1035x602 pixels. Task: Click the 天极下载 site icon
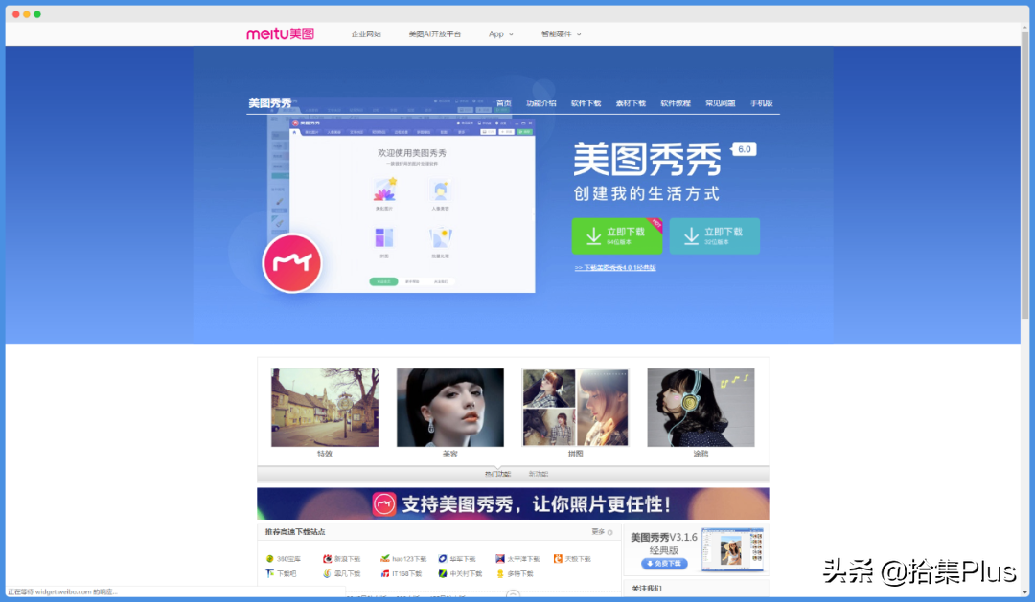click(558, 559)
